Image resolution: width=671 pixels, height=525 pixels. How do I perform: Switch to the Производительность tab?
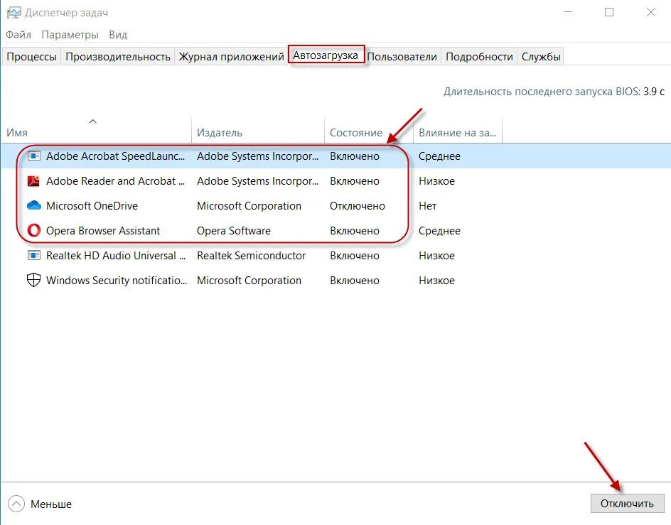(118, 57)
